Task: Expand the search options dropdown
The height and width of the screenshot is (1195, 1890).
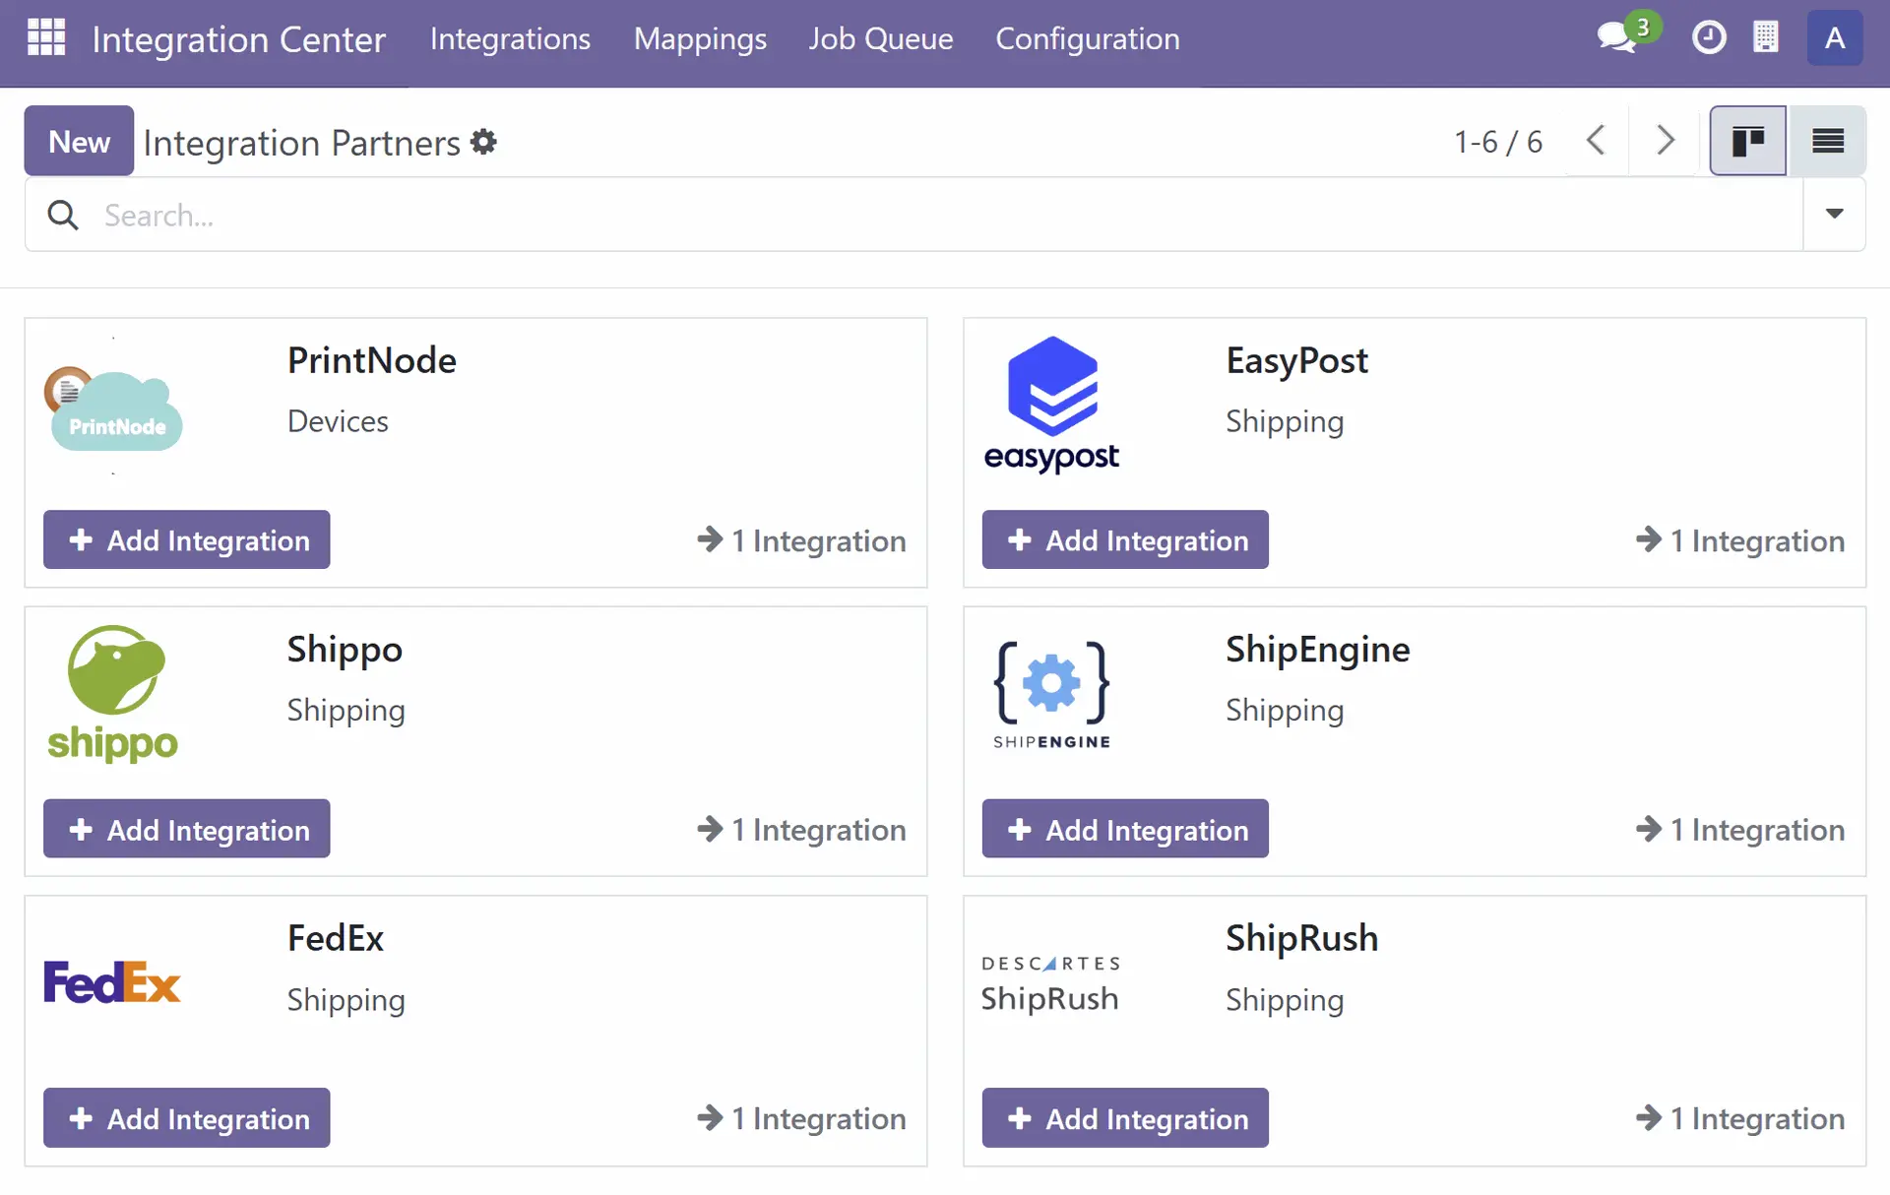Action: pyautogui.click(x=1833, y=214)
